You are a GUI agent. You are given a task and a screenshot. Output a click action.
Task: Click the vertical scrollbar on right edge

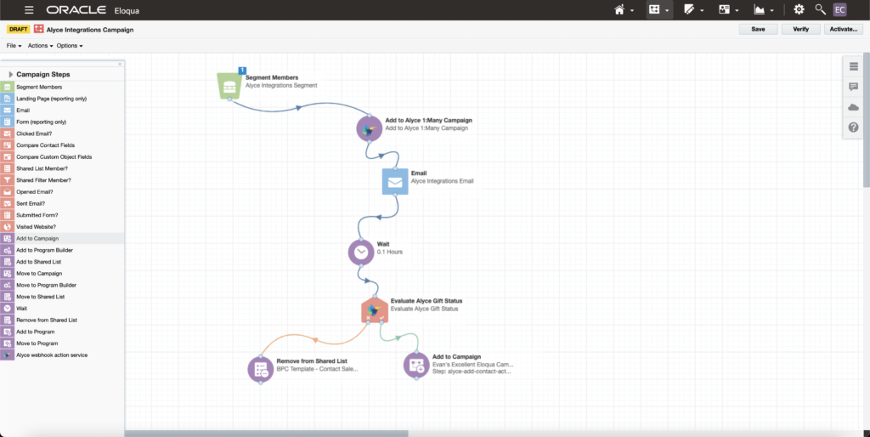867,119
